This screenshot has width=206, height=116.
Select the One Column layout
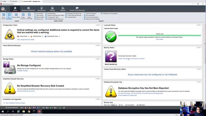(4, 16)
